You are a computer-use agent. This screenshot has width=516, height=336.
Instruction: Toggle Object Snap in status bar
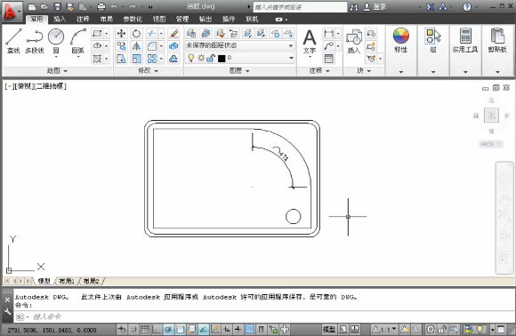(180, 329)
